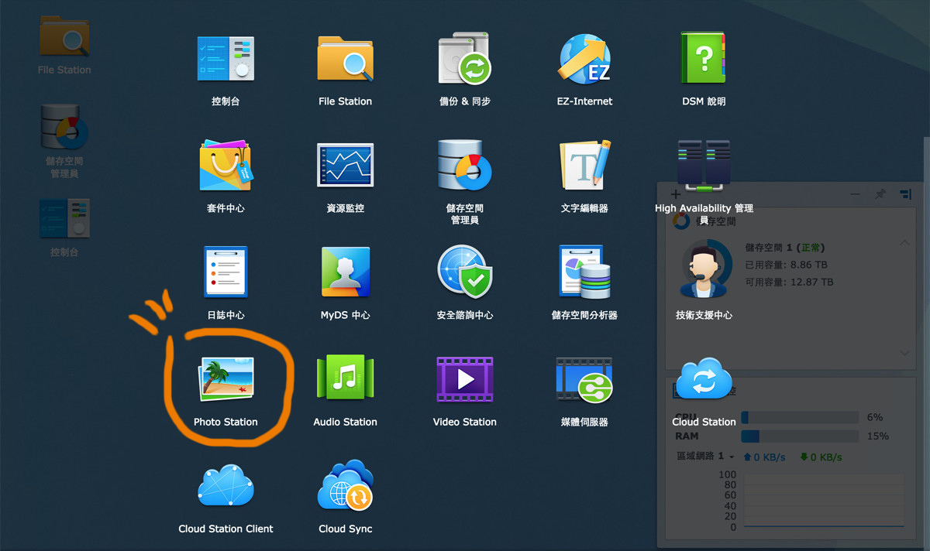930x551 pixels.
Task: Open 控制台 desktop shortcut
Action: click(64, 220)
